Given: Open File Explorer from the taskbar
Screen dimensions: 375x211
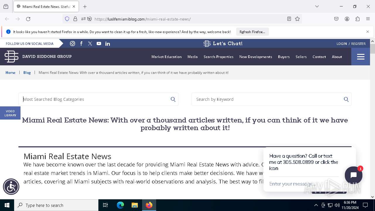Looking at the screenshot, I should pyautogui.click(x=134, y=205).
